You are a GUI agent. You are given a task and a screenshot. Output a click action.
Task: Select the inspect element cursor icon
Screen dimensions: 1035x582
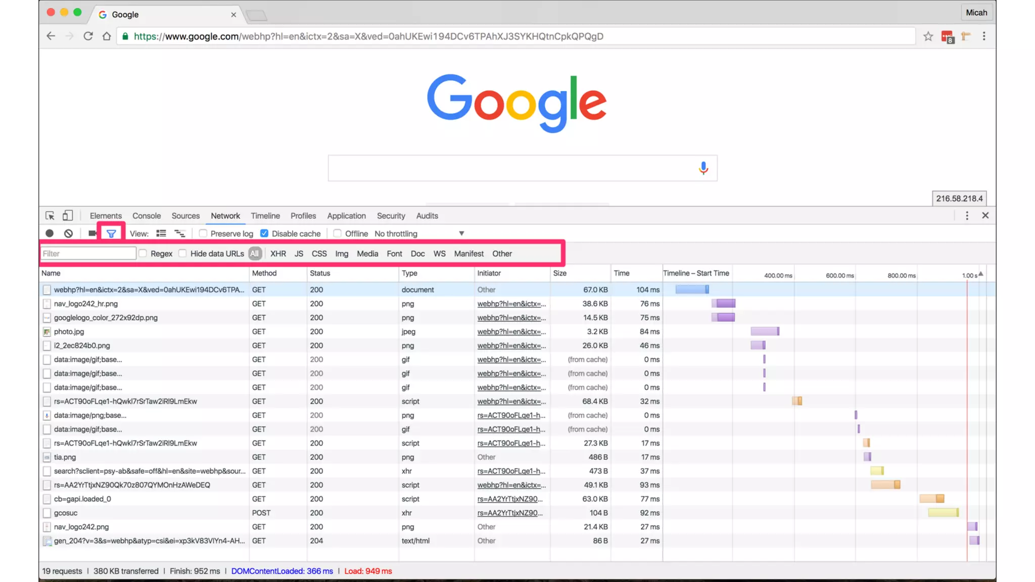click(50, 216)
